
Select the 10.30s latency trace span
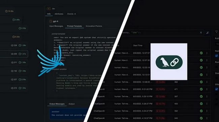(x=9, y=11)
